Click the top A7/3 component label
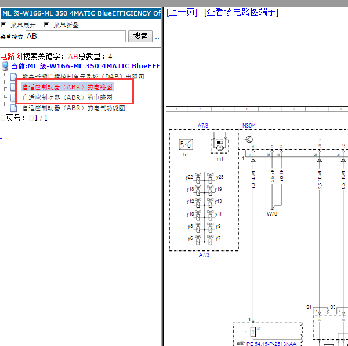The width and height of the screenshot is (348, 346). point(203,126)
